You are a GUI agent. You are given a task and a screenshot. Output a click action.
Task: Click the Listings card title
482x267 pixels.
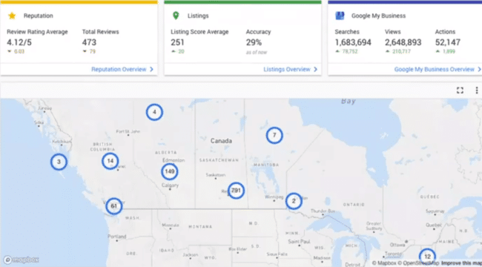tap(198, 16)
